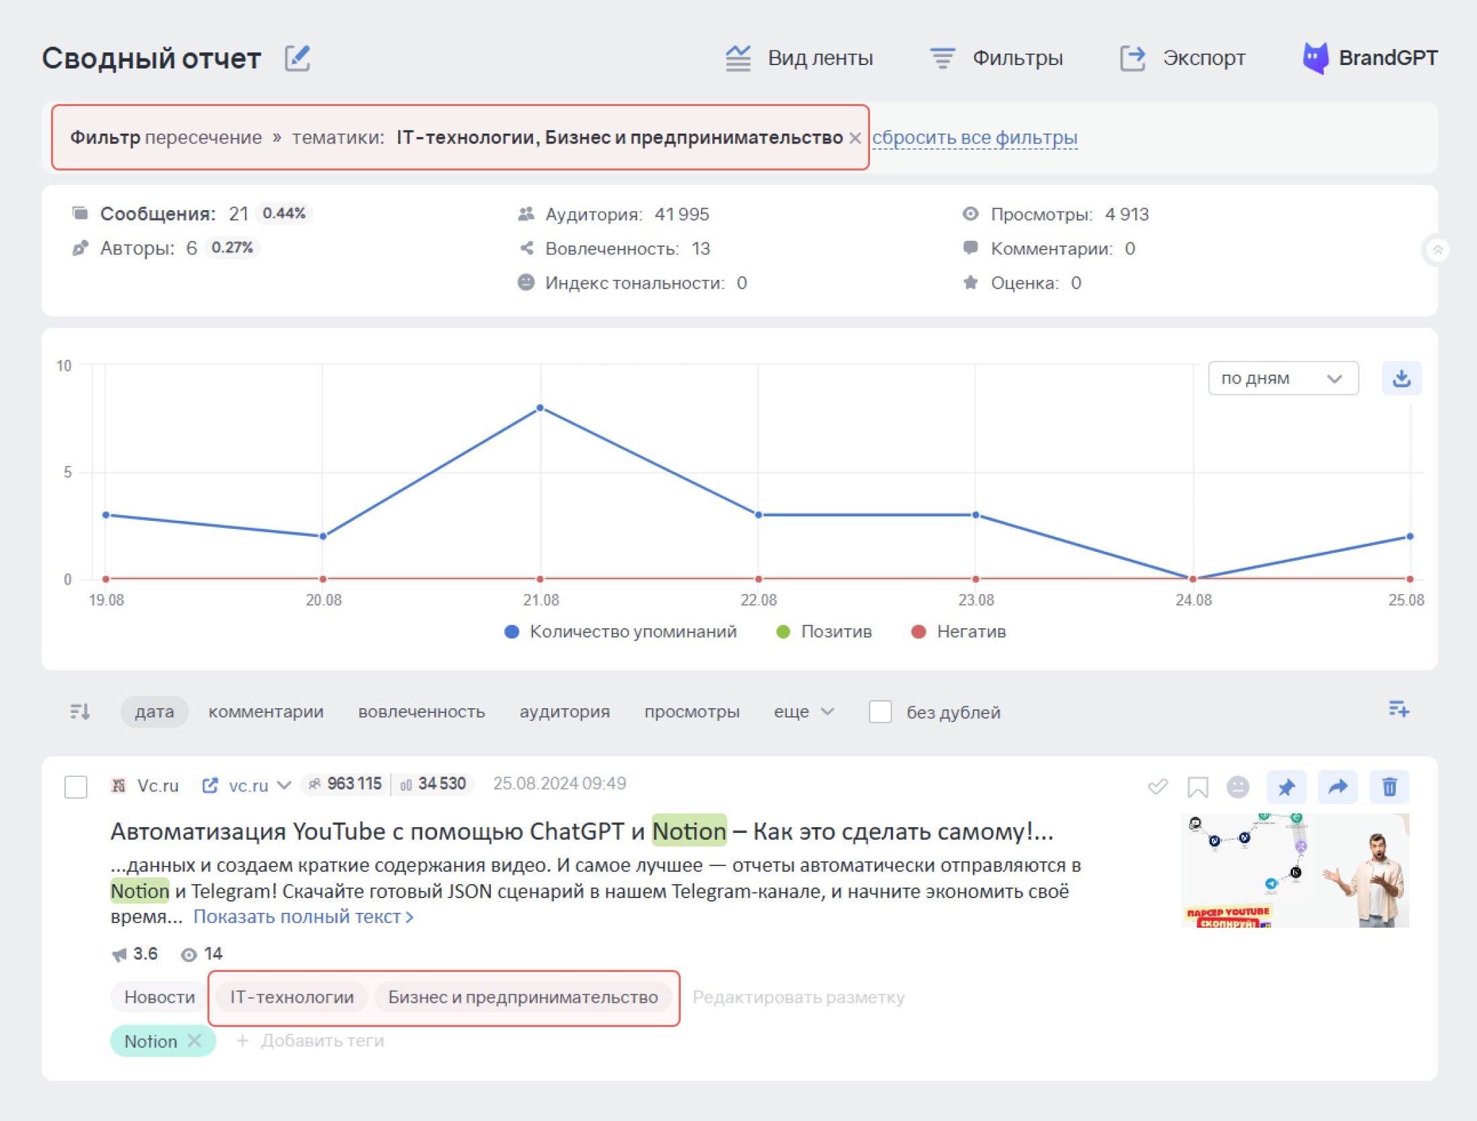Edit the Сводный отчет title pencil icon

point(297,58)
